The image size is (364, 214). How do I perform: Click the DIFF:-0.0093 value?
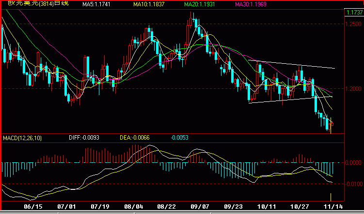tap(84, 138)
